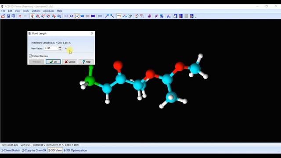Click the purple molecule toolbar icon
The image size is (281, 158).
click(149, 16)
